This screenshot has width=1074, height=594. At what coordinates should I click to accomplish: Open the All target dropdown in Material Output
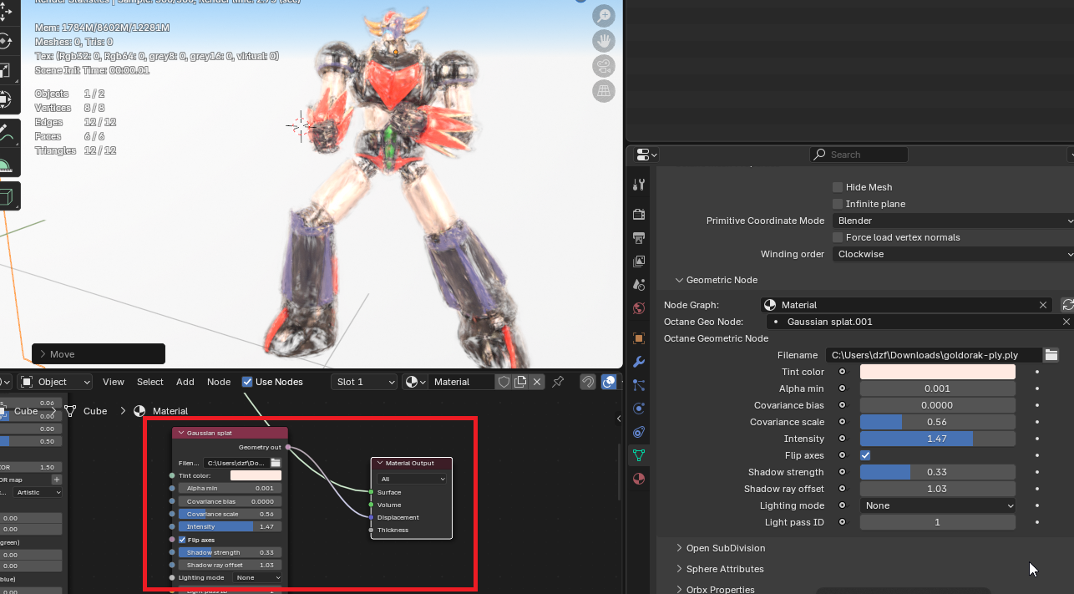pos(413,480)
